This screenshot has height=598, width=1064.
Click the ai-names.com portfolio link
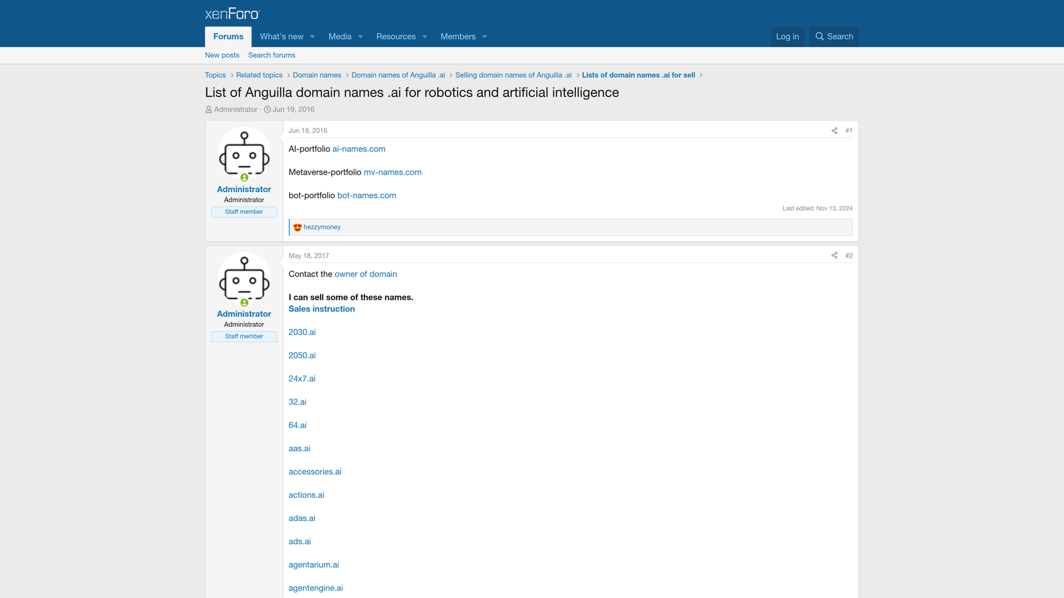(359, 149)
